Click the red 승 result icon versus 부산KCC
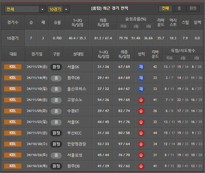The image size is (205, 173). 141,133
